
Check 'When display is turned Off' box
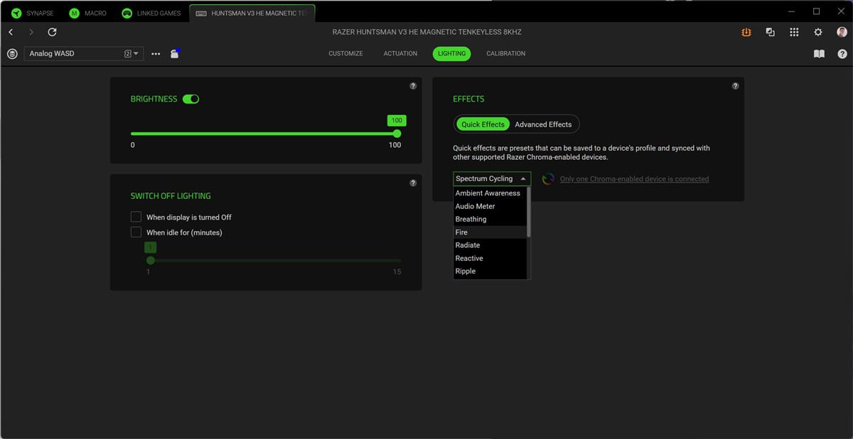(x=136, y=217)
